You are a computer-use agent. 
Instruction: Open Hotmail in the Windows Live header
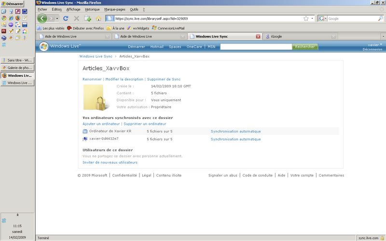coord(157,47)
